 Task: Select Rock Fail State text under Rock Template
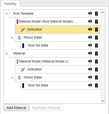pyautogui.click(x=38, y=45)
